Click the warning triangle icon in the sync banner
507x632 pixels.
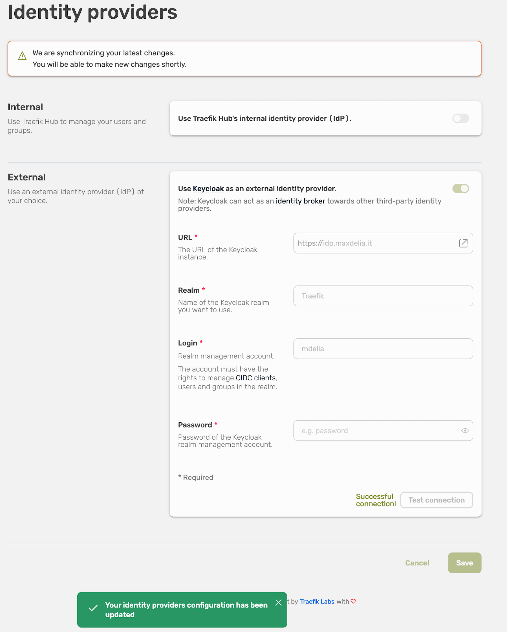pos(22,56)
